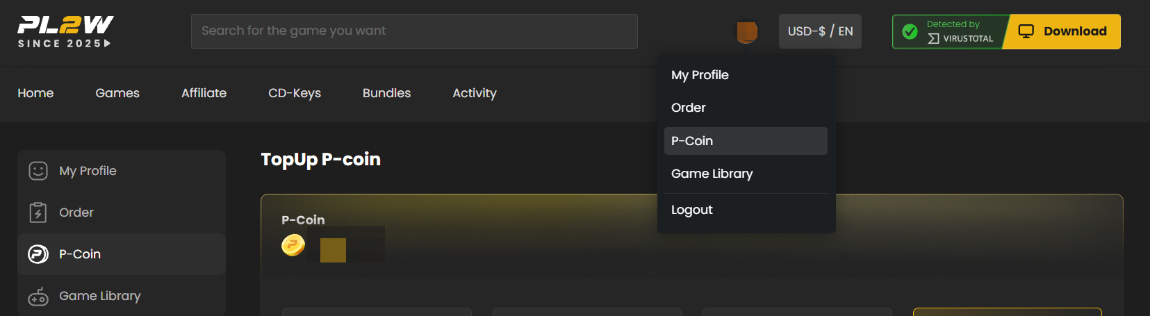Open the user avatar menu
The width and height of the screenshot is (1150, 316).
tap(747, 32)
